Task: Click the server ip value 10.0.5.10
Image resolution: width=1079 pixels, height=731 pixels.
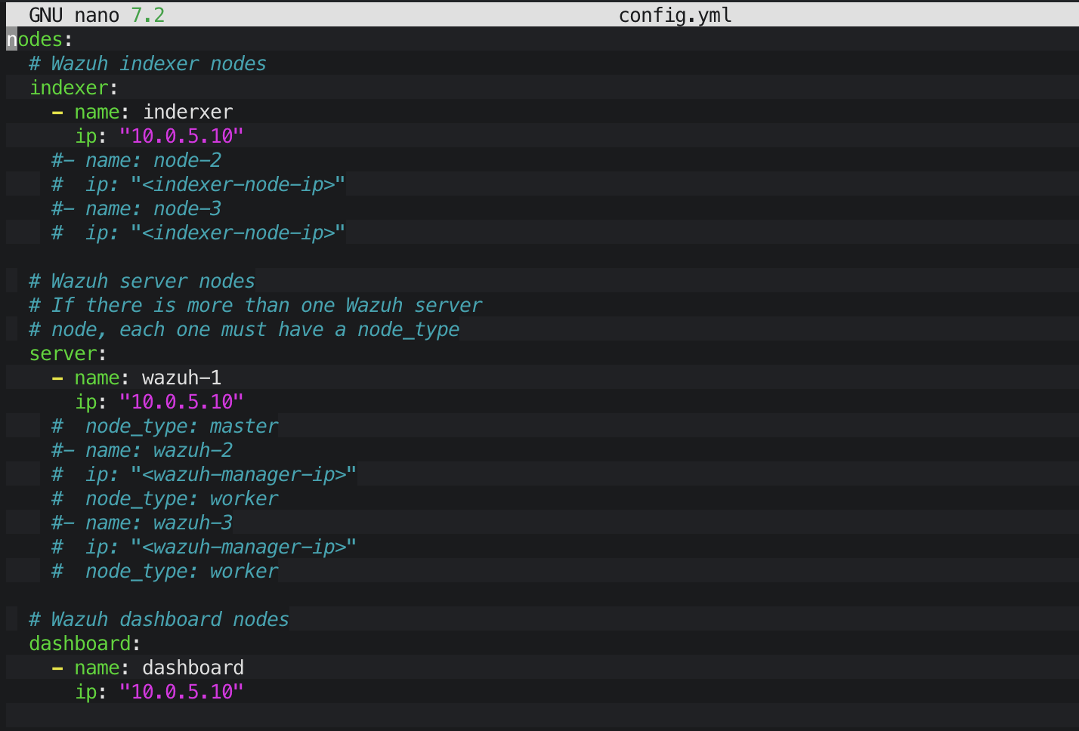Action: [181, 402]
